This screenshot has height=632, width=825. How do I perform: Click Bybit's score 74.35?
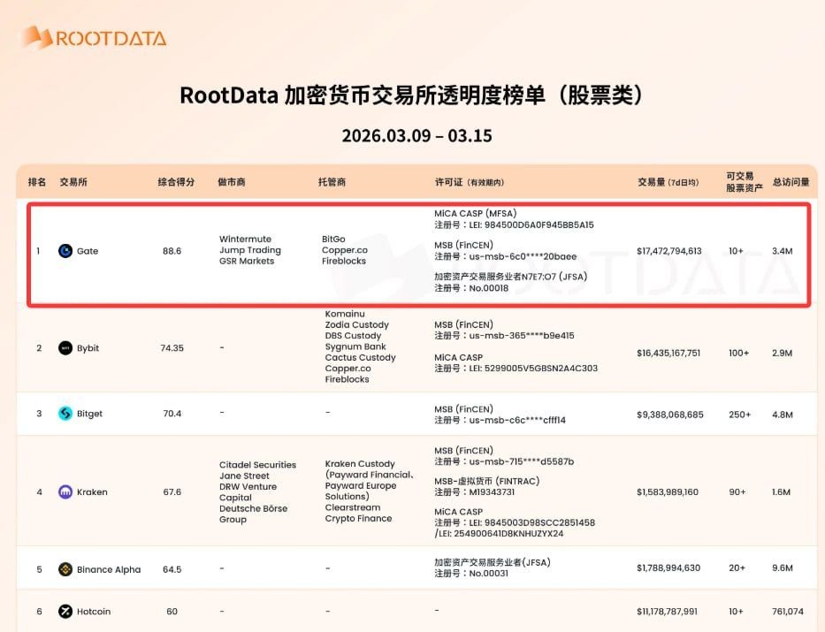(172, 348)
